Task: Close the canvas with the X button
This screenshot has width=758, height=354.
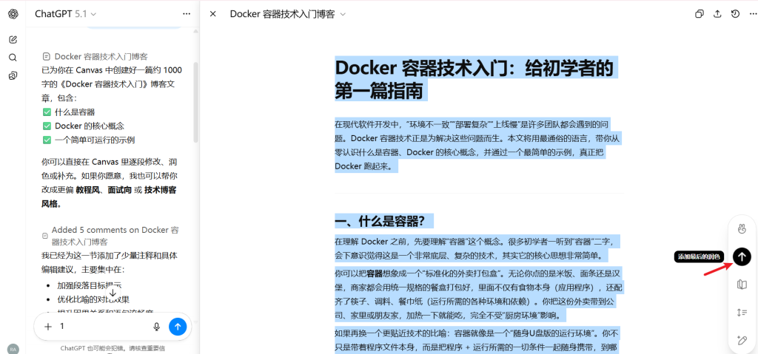Action: click(x=212, y=14)
